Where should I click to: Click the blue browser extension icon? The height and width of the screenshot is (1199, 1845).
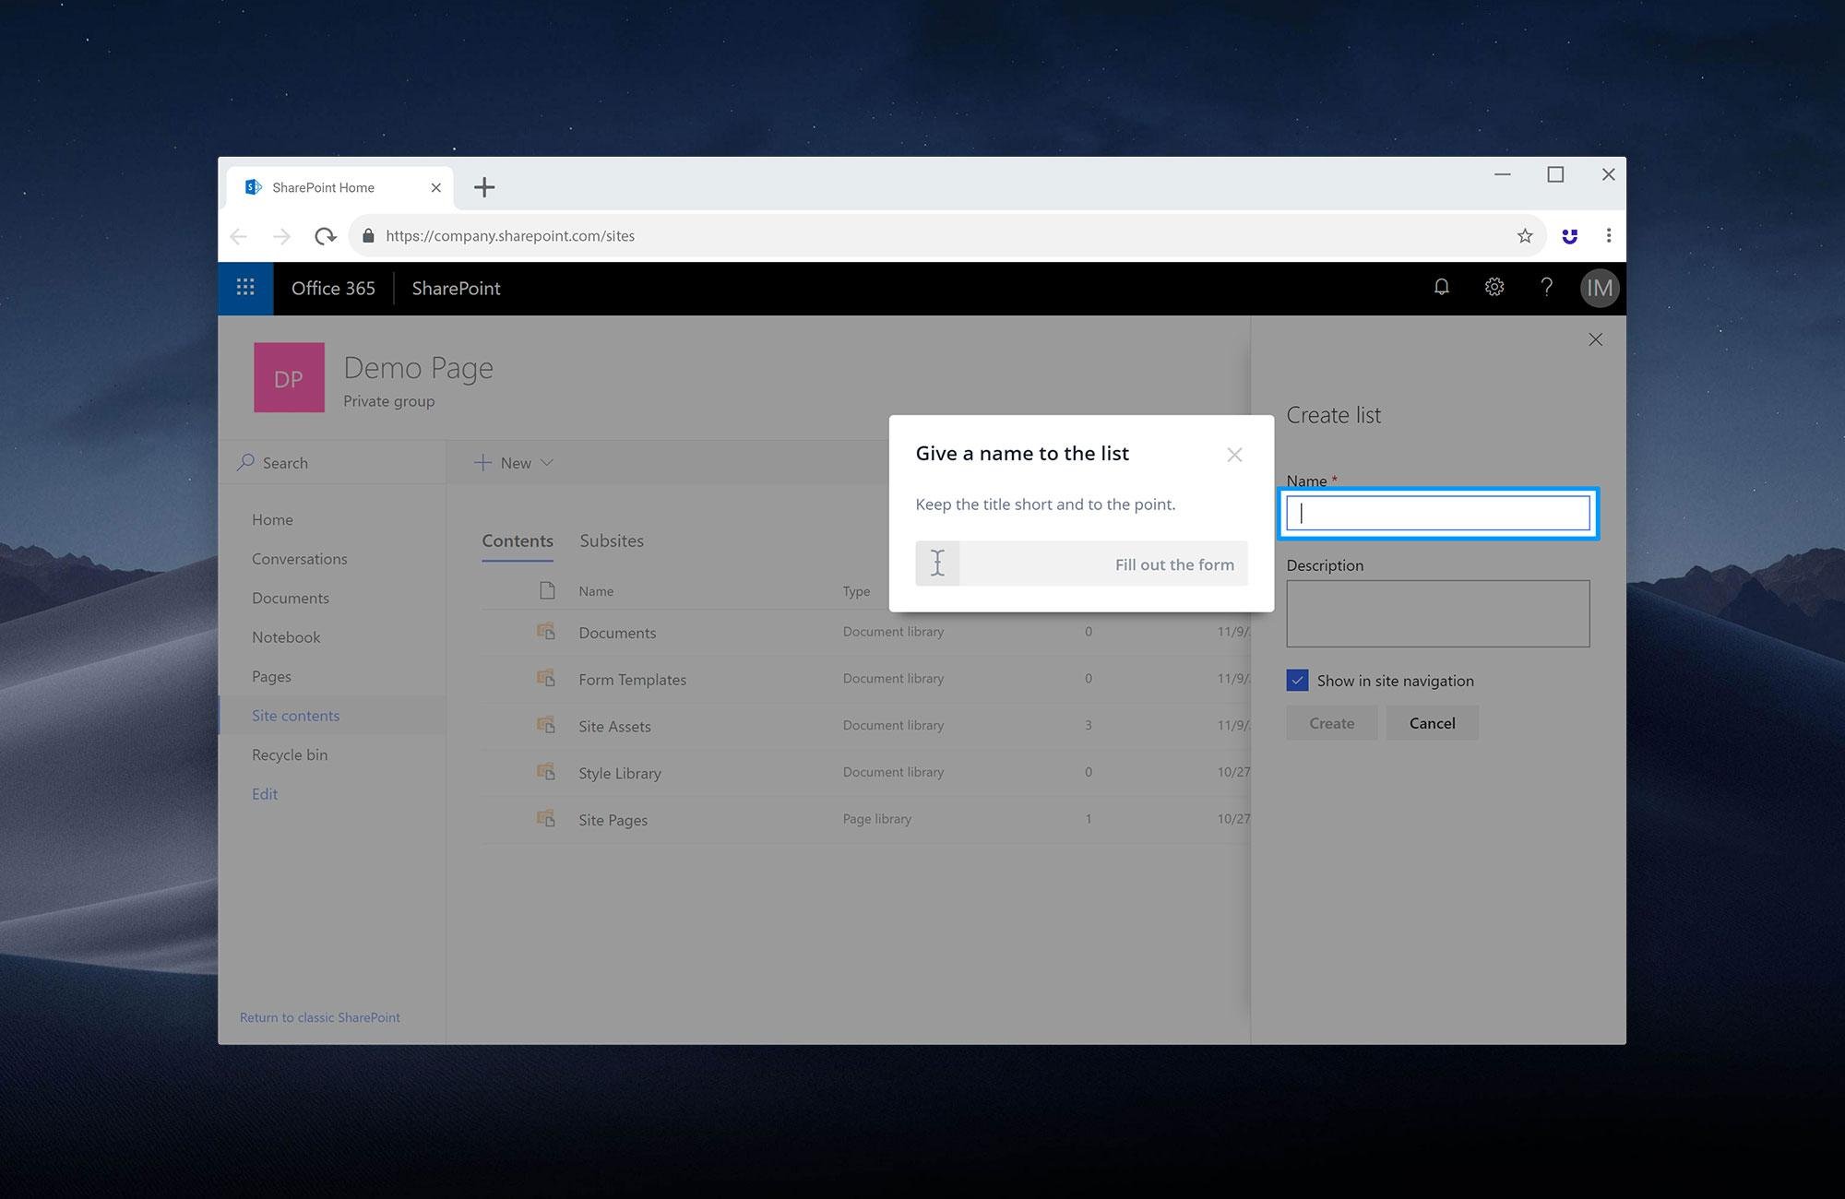tap(1569, 236)
